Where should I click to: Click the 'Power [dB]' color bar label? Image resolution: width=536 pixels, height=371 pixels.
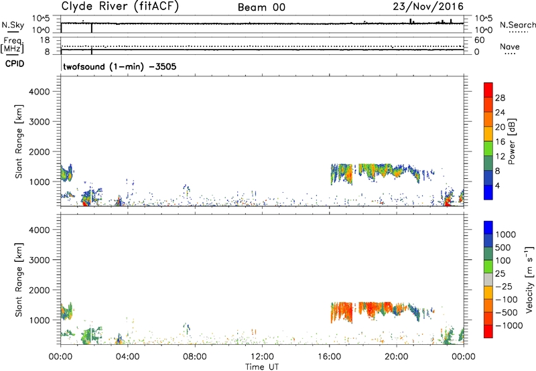[x=511, y=141]
